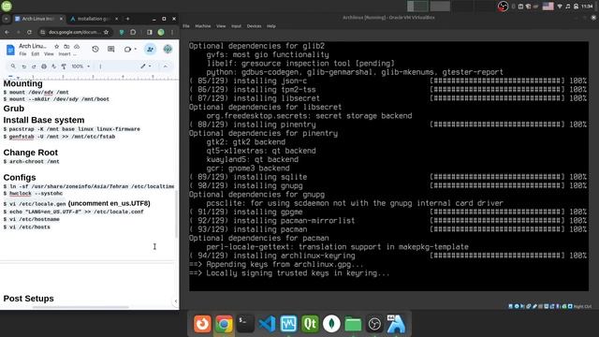Open the VirtualBox Machine menu
Image resolution: width=599 pixels, height=337 pixels.
(x=203, y=26)
